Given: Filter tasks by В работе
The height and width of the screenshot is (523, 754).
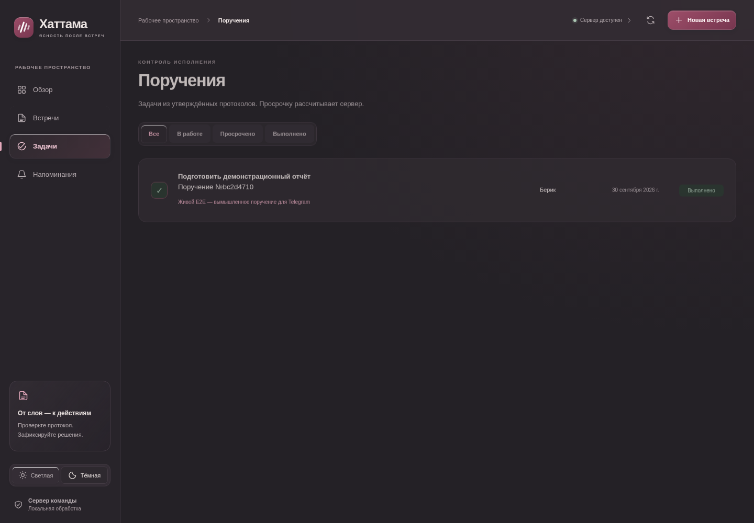Looking at the screenshot, I should tap(190, 134).
